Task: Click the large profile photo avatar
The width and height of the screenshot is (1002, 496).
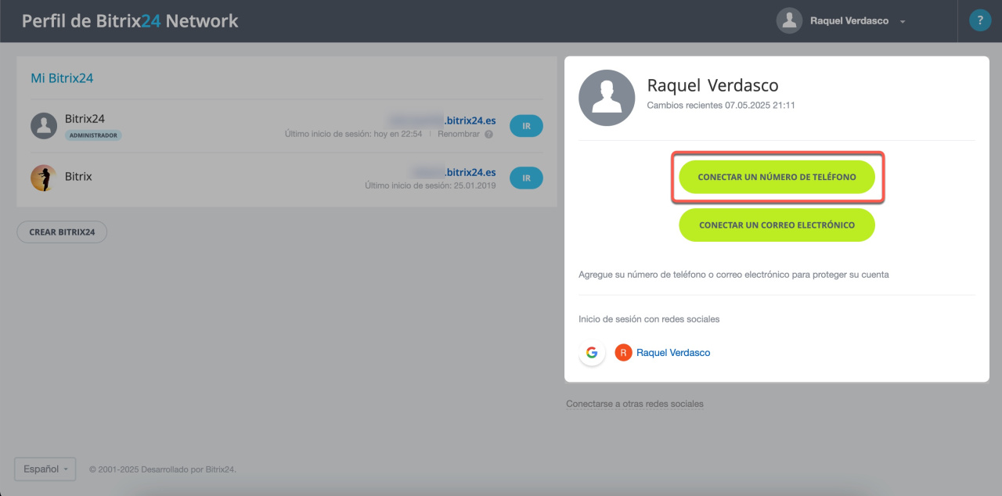Action: [x=607, y=98]
